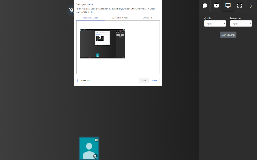The width and height of the screenshot is (257, 160).
Task: Click muted microphone icon on user tile
Action: pyautogui.click(x=95, y=156)
